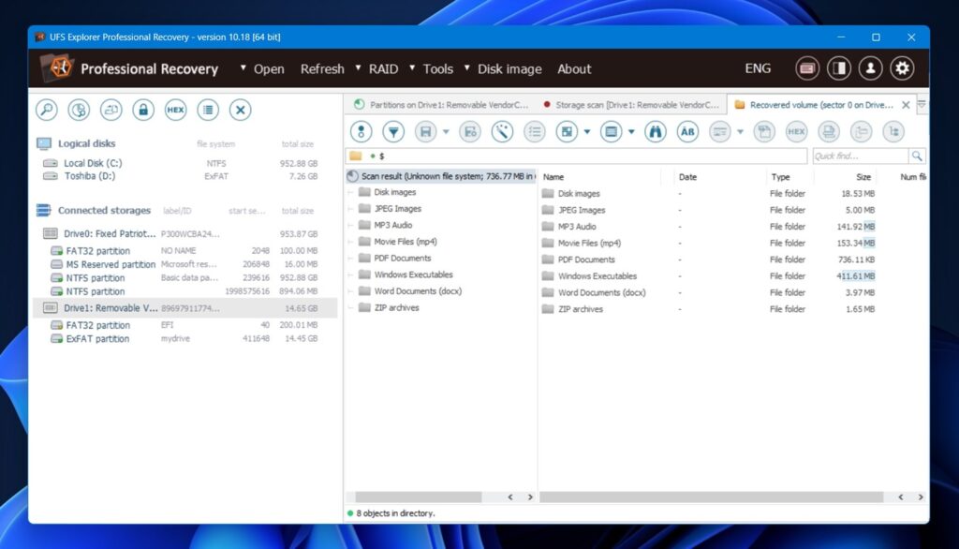
Task: Click the list properties icon in left toolbar
Action: point(208,111)
